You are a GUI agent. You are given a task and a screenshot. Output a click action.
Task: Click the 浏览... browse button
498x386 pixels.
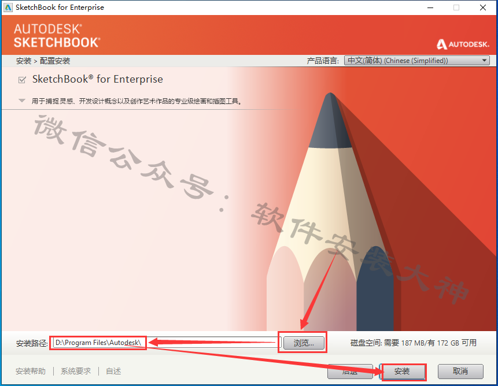pyautogui.click(x=304, y=343)
